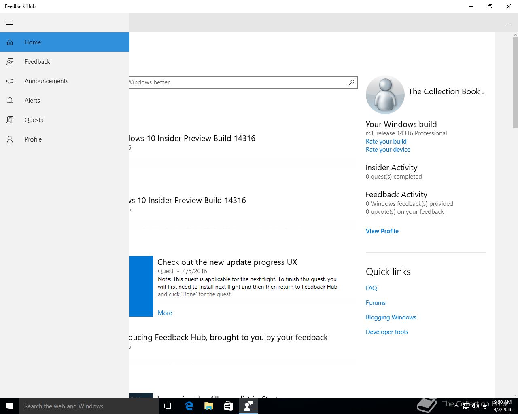
Task: Restore down the Feedback Hub window
Action: [490, 6]
